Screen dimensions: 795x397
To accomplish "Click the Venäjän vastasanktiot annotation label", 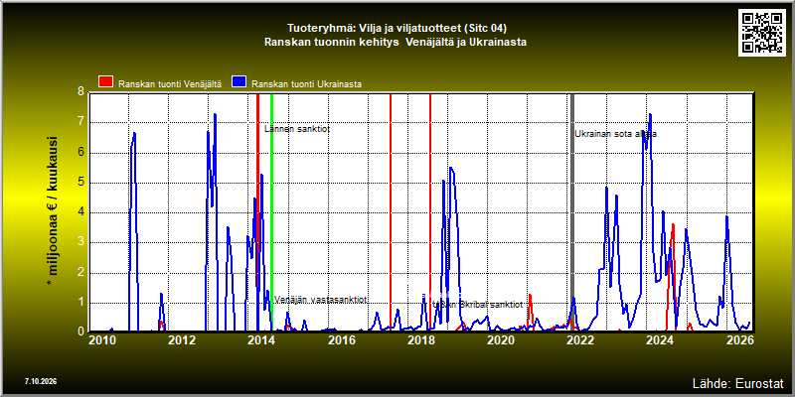I will (320, 300).
